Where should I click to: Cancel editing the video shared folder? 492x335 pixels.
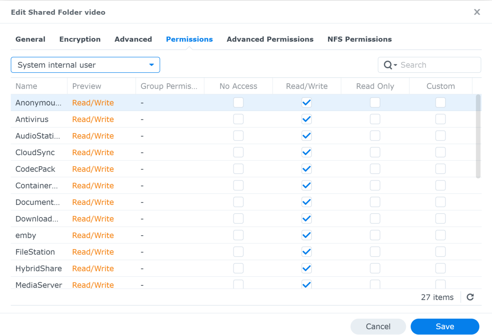click(x=378, y=326)
